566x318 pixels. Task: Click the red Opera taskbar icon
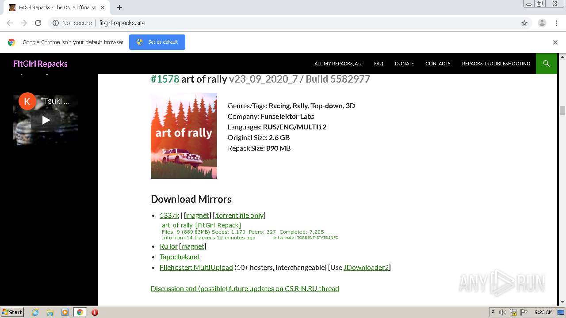tap(95, 312)
